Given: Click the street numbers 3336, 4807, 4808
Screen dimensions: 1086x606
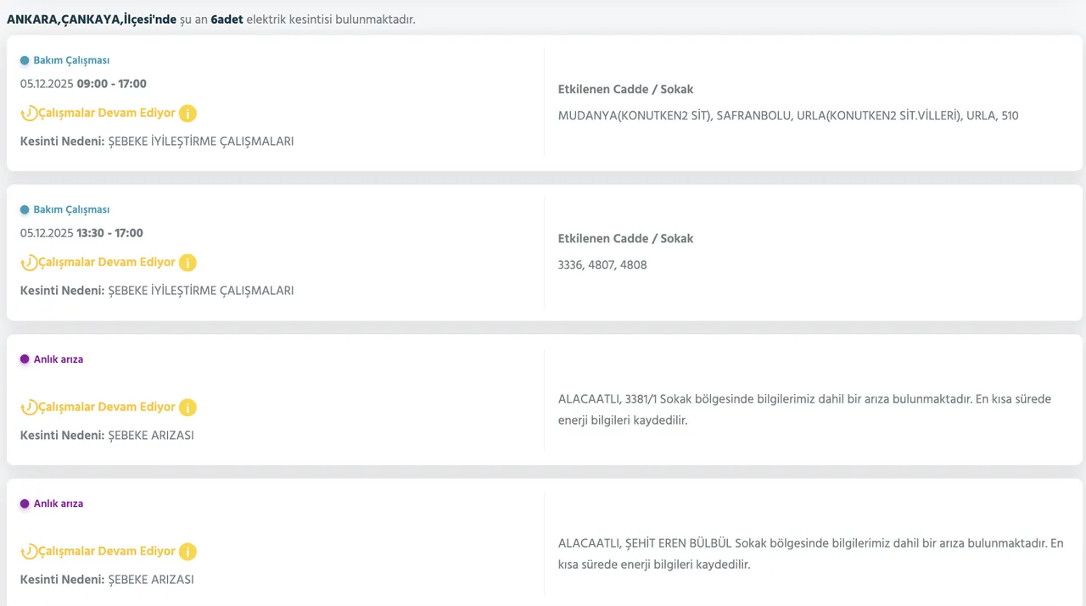Looking at the screenshot, I should (x=602, y=264).
